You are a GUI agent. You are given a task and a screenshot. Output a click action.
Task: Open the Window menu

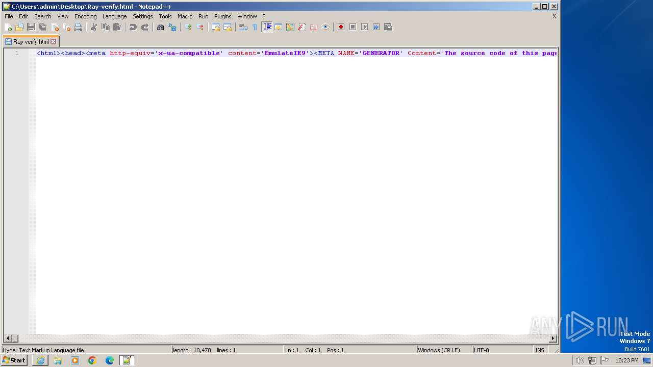[x=247, y=16]
